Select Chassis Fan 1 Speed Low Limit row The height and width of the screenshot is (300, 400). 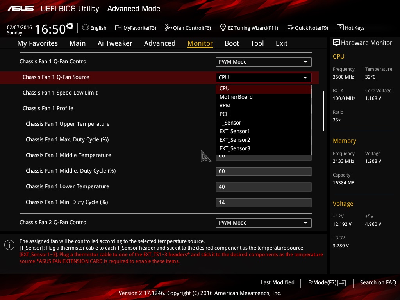[60, 93]
